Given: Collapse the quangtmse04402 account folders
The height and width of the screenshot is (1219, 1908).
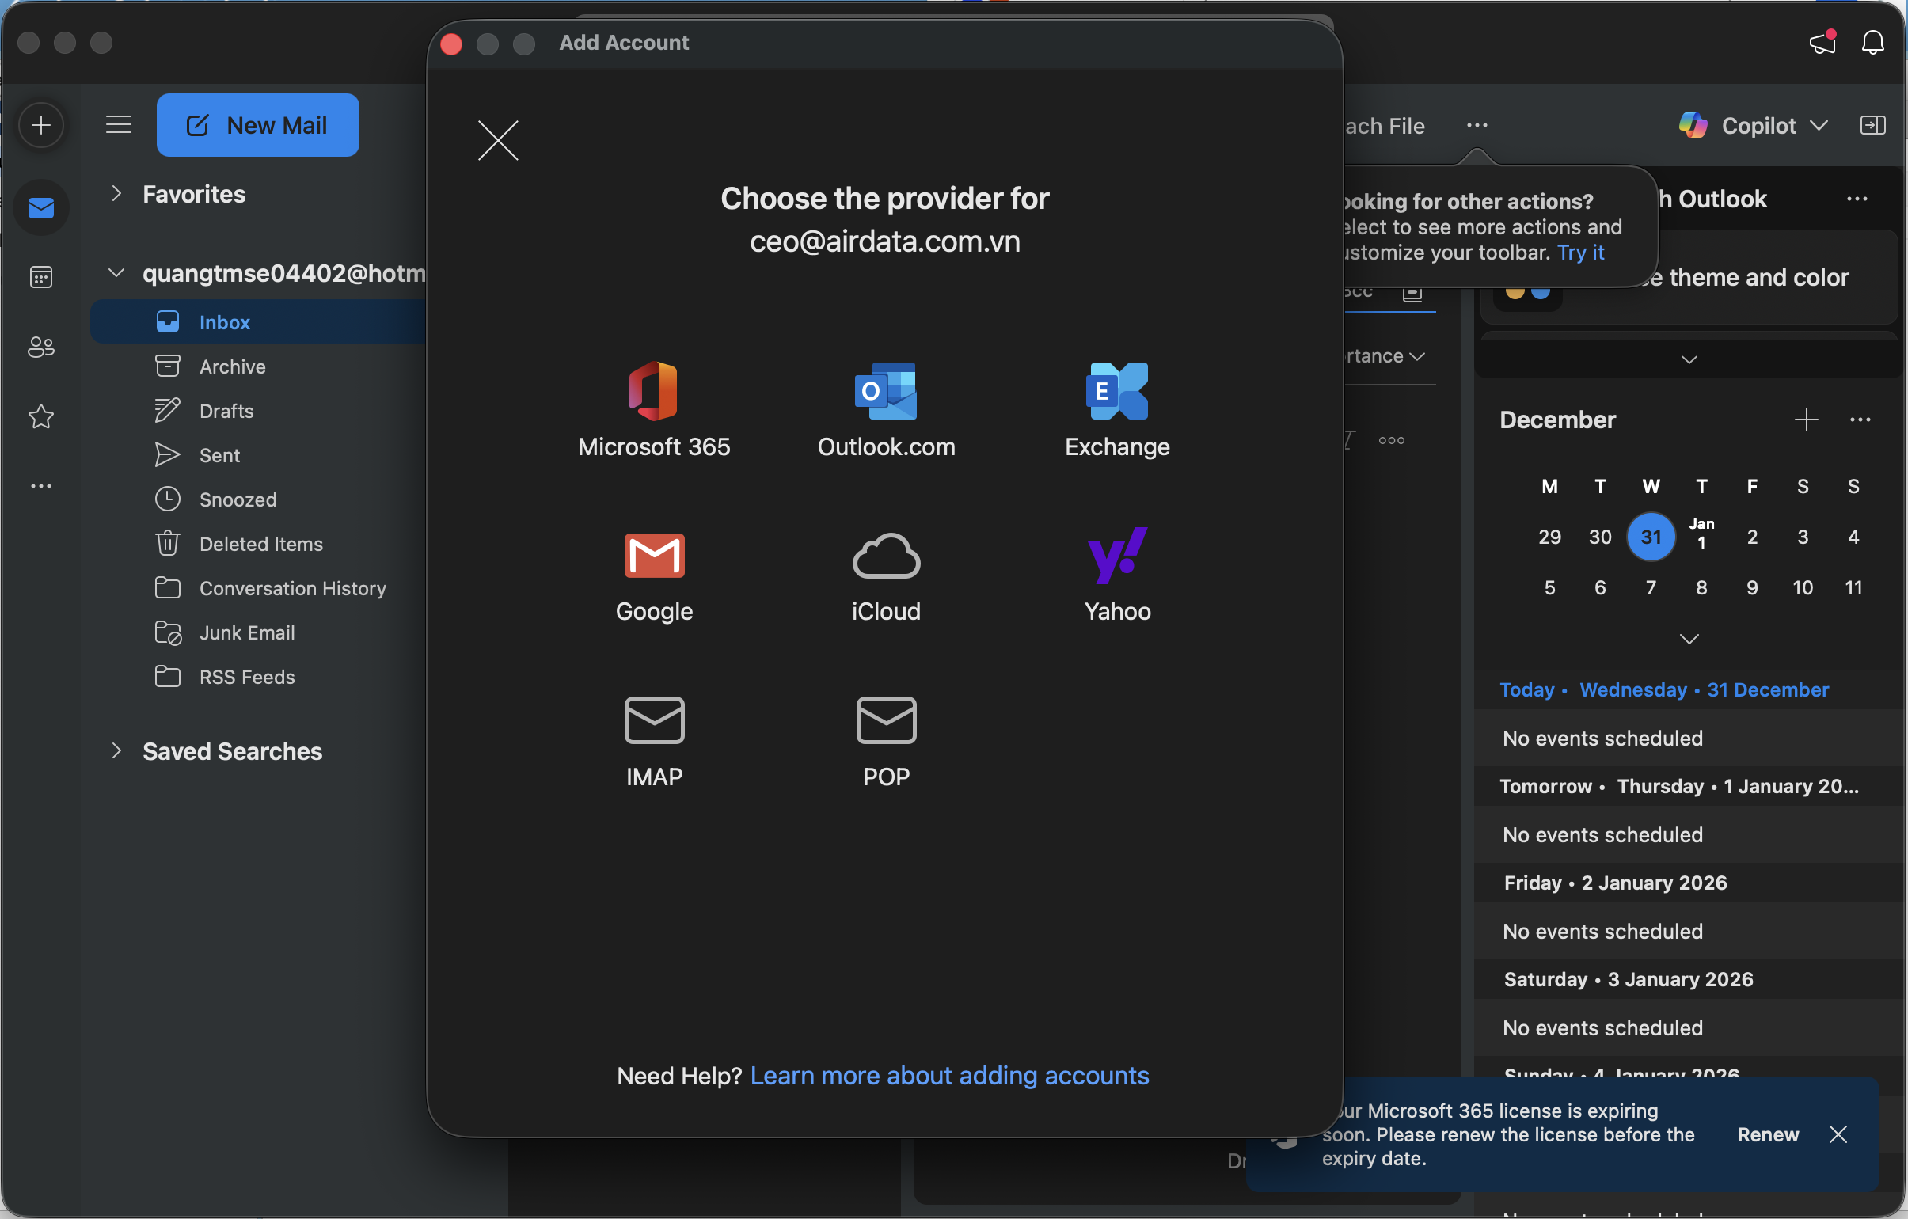Looking at the screenshot, I should 116,273.
